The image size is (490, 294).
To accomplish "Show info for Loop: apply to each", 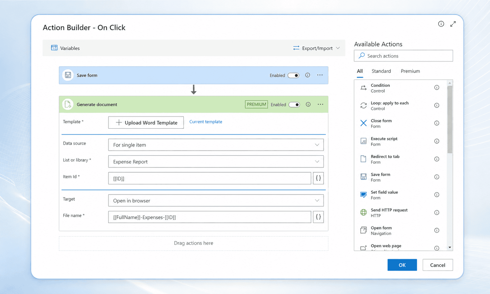I will point(437,105).
